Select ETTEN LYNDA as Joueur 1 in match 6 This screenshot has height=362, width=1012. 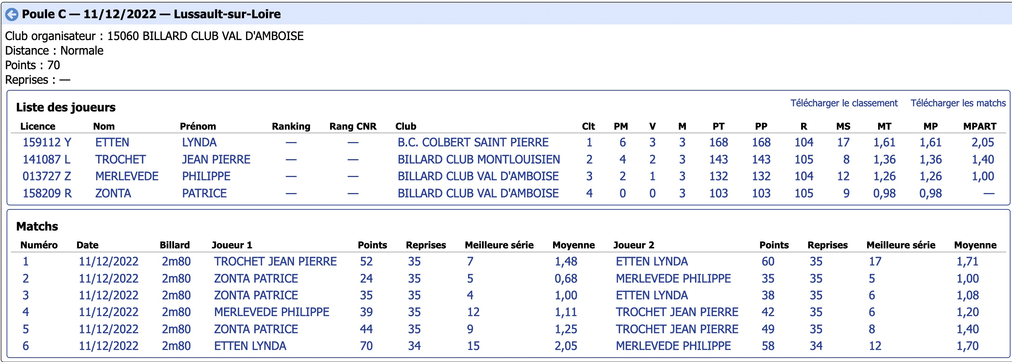(x=250, y=346)
